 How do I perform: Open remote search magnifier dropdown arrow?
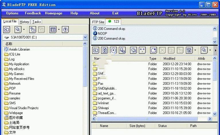[210, 50]
